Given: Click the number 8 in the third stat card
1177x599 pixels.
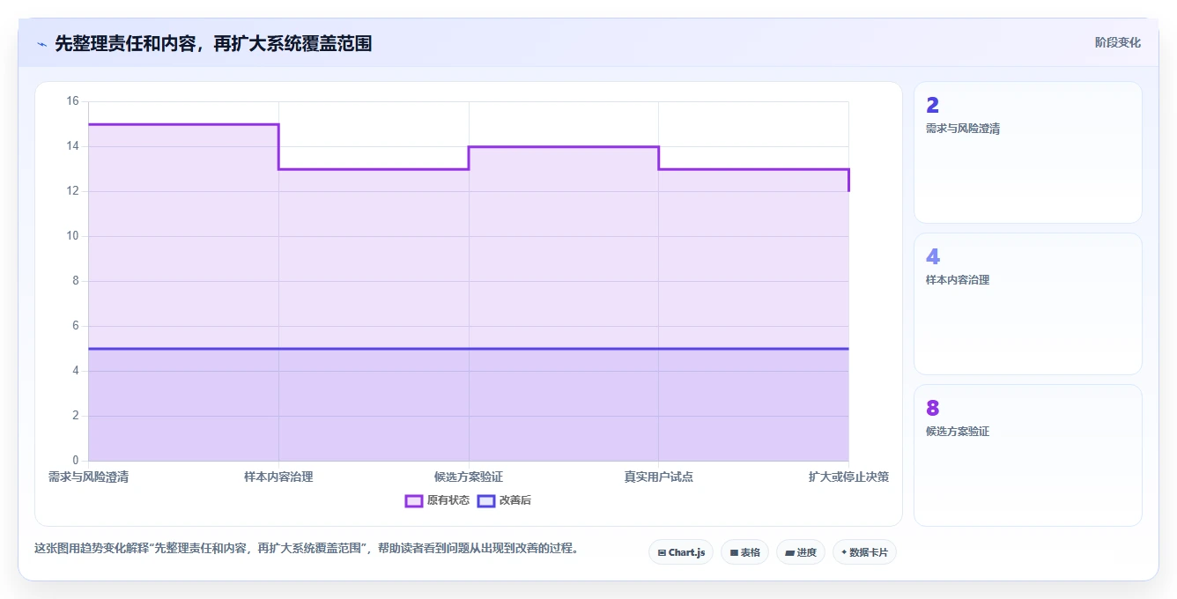Looking at the screenshot, I should pos(933,409).
